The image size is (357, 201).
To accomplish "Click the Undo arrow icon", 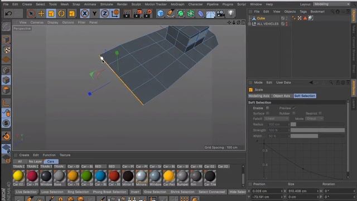I will 9,13.
